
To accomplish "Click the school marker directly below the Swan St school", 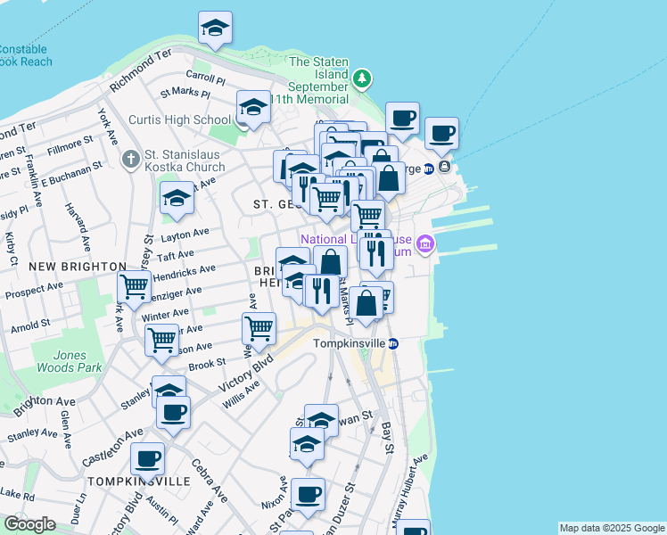I will 307,445.
